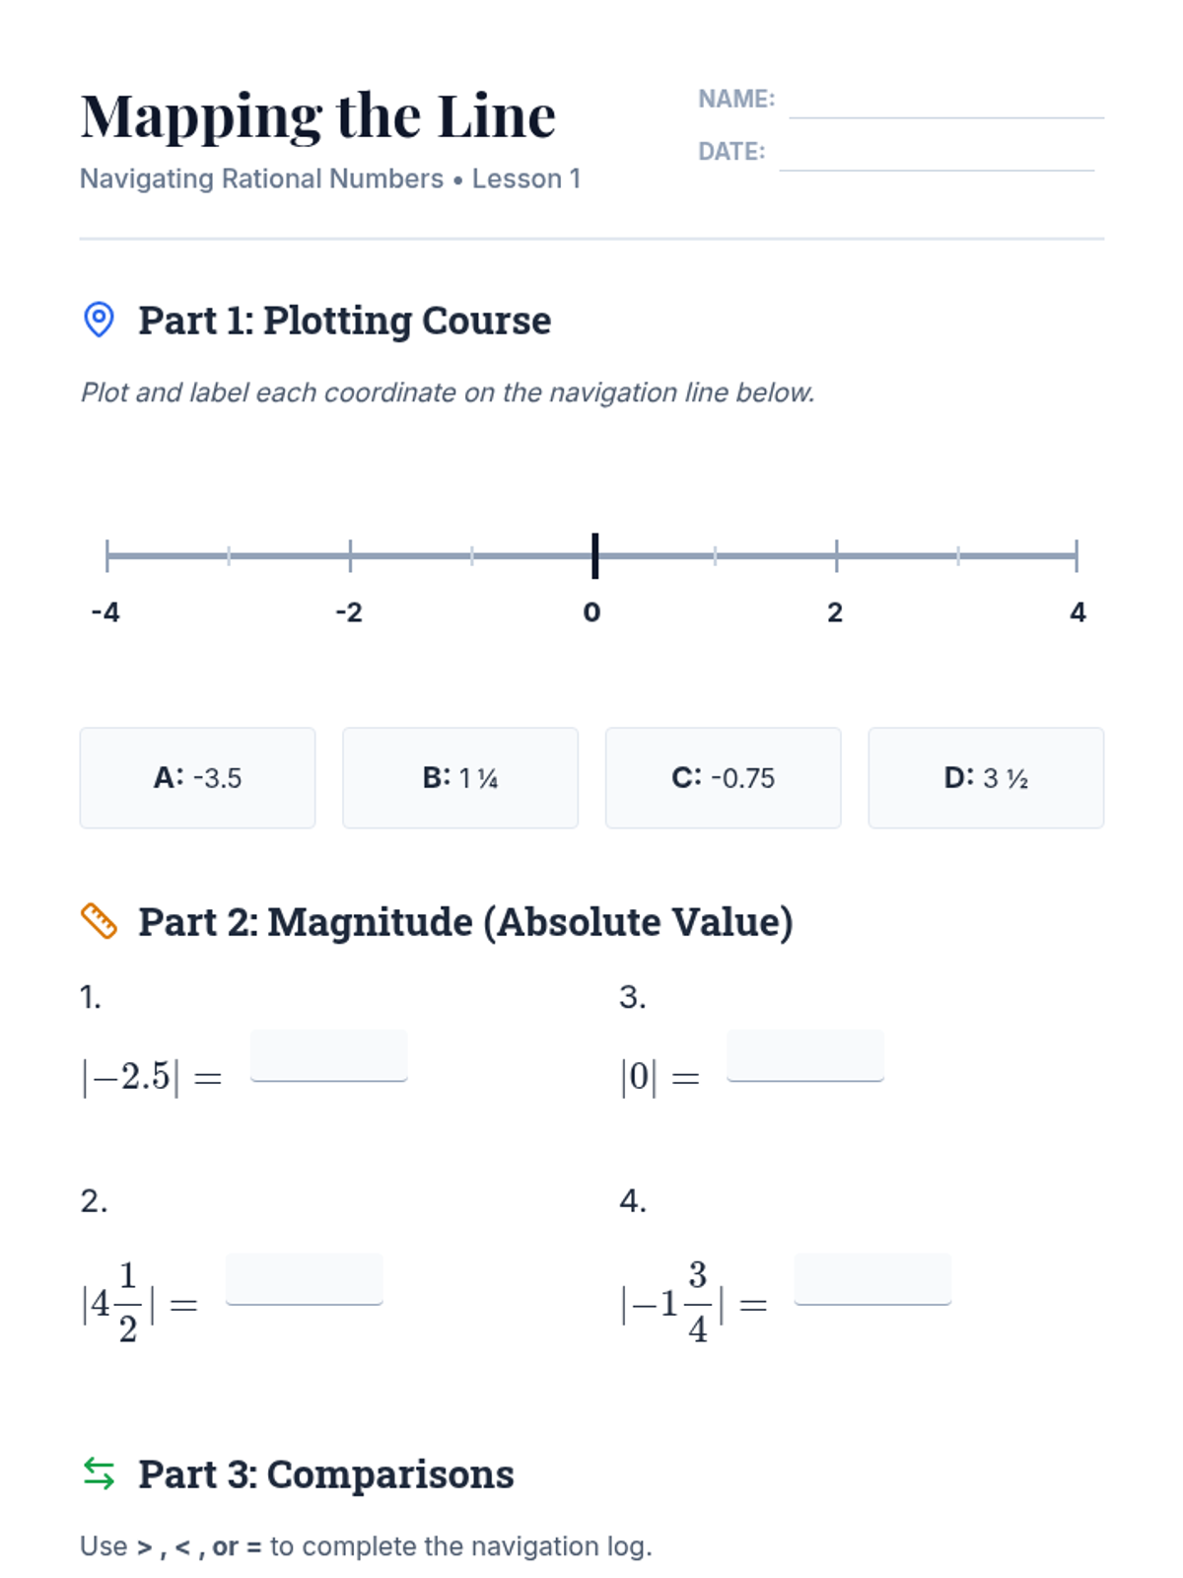
Task: Click the orange ruler icon beside Part 2
Action: click(99, 921)
